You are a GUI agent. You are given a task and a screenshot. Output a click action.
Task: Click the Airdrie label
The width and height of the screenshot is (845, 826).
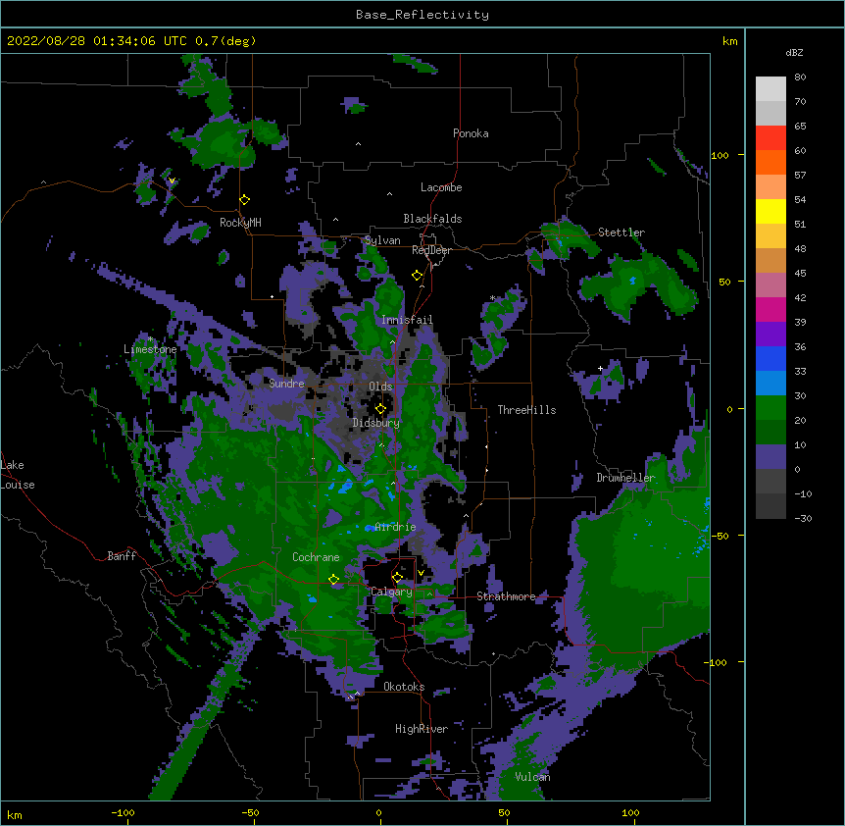pos(395,527)
